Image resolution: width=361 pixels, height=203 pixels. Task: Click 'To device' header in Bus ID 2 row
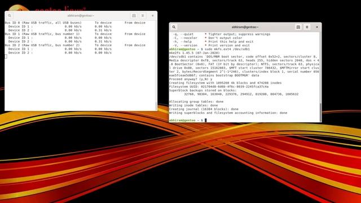coord(103,45)
